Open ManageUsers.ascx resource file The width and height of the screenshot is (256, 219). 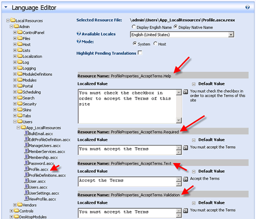(45, 146)
